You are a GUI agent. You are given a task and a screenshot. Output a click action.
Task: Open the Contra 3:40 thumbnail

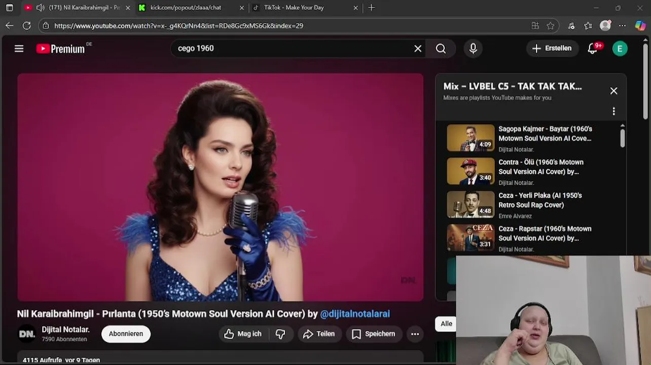(471, 171)
